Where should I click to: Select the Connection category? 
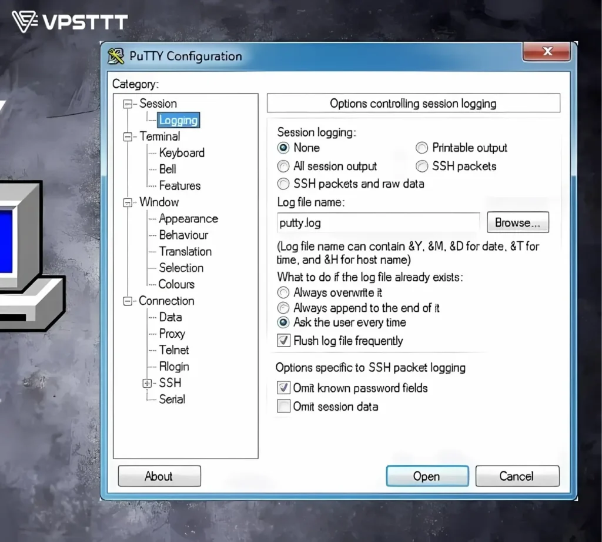coord(166,301)
